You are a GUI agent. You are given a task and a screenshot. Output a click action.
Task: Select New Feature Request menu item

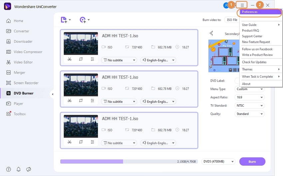click(x=261, y=42)
